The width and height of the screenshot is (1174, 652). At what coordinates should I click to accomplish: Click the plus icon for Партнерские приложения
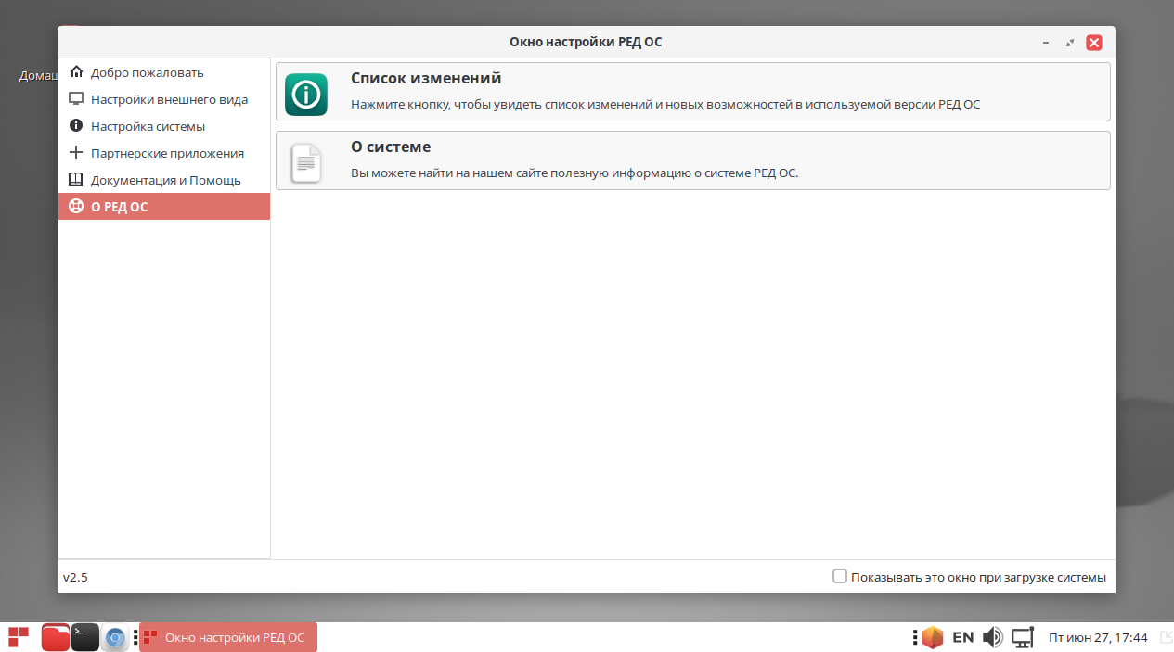[x=76, y=153]
